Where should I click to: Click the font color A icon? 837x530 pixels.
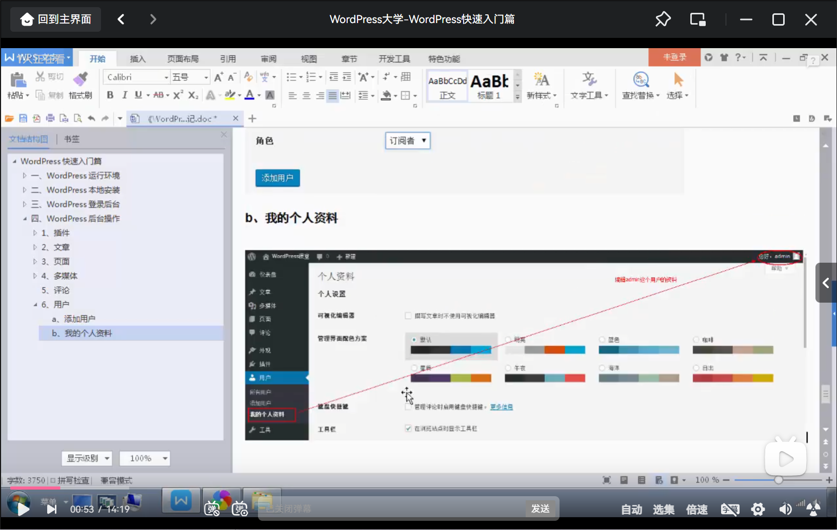pos(249,95)
